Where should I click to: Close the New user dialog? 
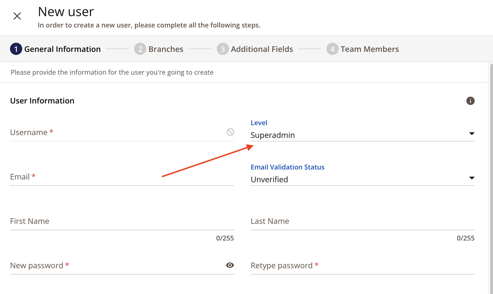tap(17, 16)
